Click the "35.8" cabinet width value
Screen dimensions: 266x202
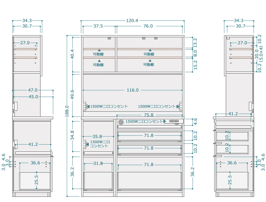(x=97, y=136)
